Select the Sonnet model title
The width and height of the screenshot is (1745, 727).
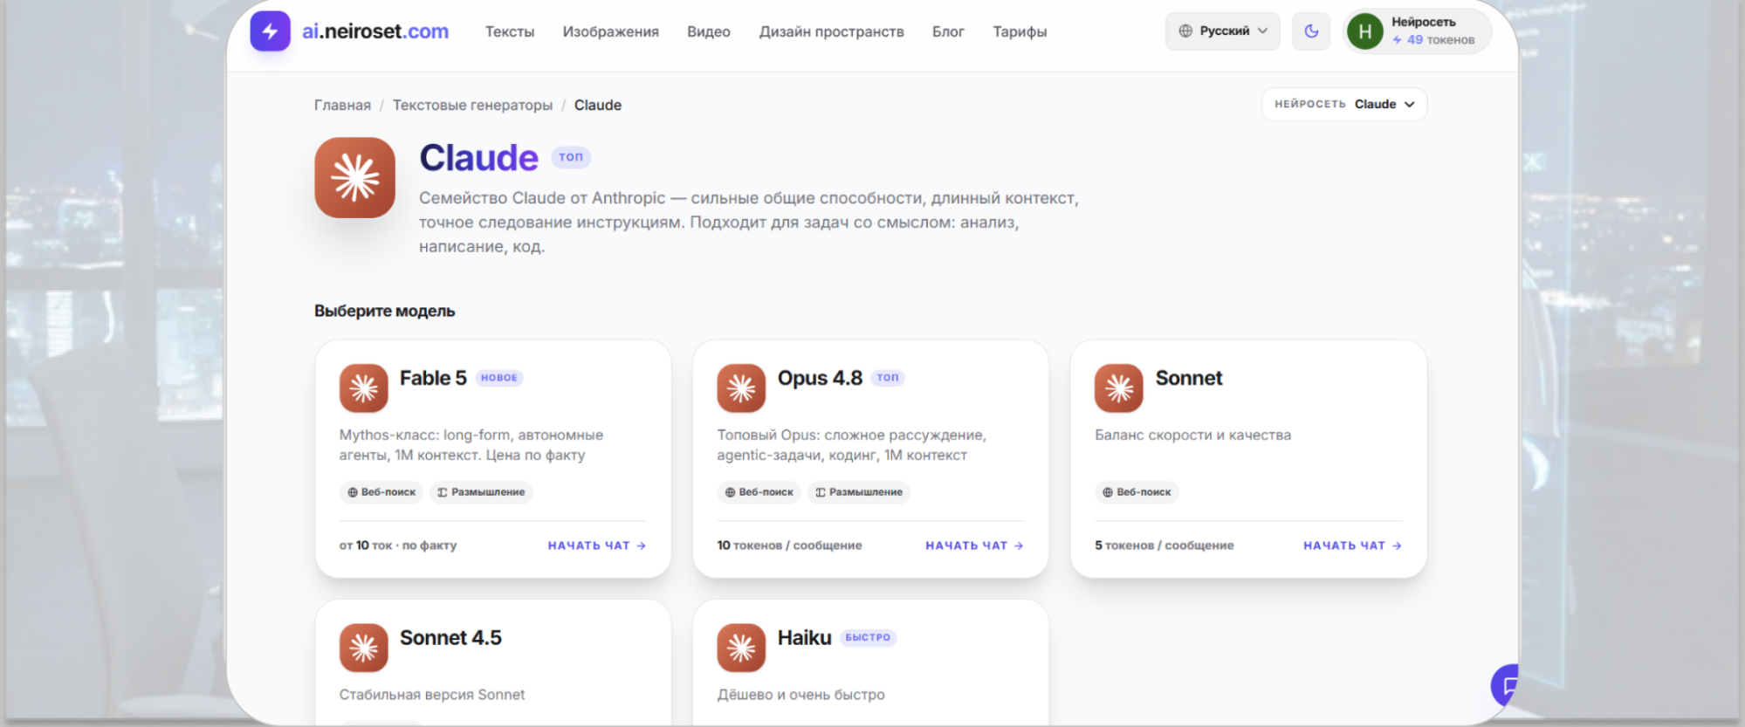1189,378
